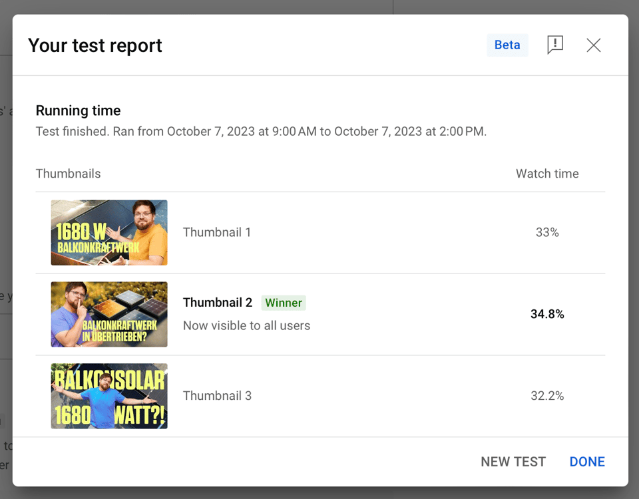Open the 1680 W Balkonkraftwerk thumbnail image
639x499 pixels.
click(109, 233)
